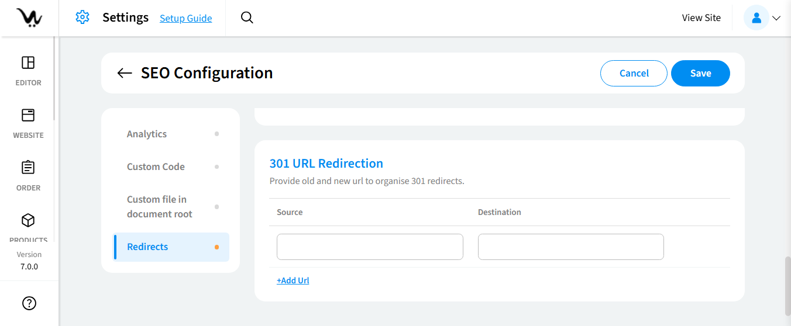Click the Settings gear icon
The height and width of the screenshot is (326, 791).
click(x=82, y=18)
